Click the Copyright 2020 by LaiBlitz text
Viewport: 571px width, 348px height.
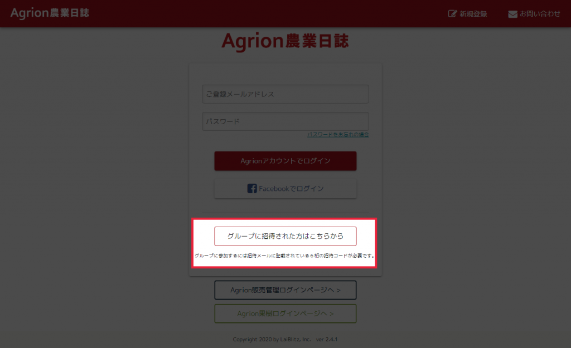point(272,339)
